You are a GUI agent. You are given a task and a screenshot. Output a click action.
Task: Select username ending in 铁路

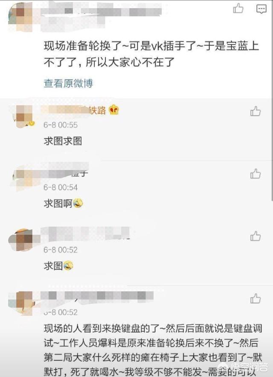click(73, 110)
